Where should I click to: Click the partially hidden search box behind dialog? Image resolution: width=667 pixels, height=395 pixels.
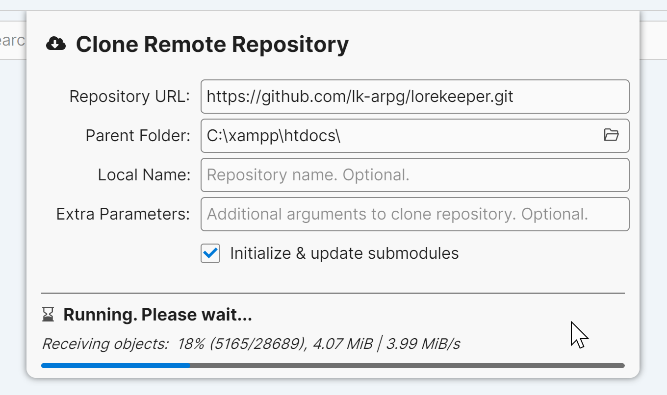[13, 40]
